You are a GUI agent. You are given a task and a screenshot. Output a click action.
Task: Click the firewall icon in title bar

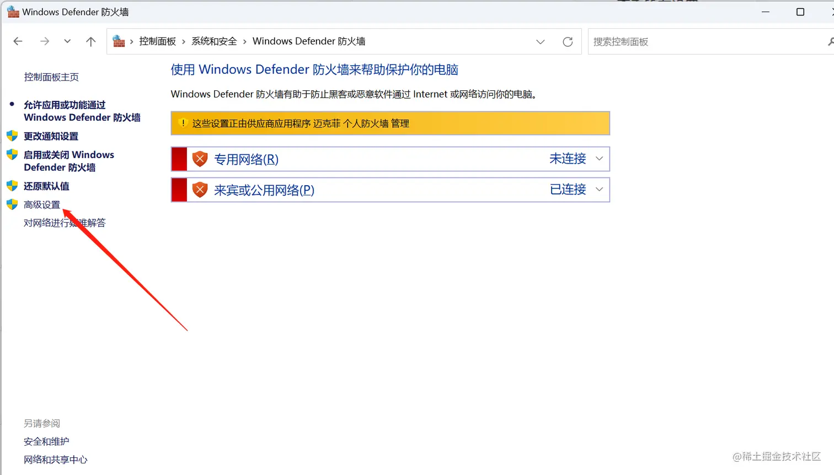tap(13, 12)
